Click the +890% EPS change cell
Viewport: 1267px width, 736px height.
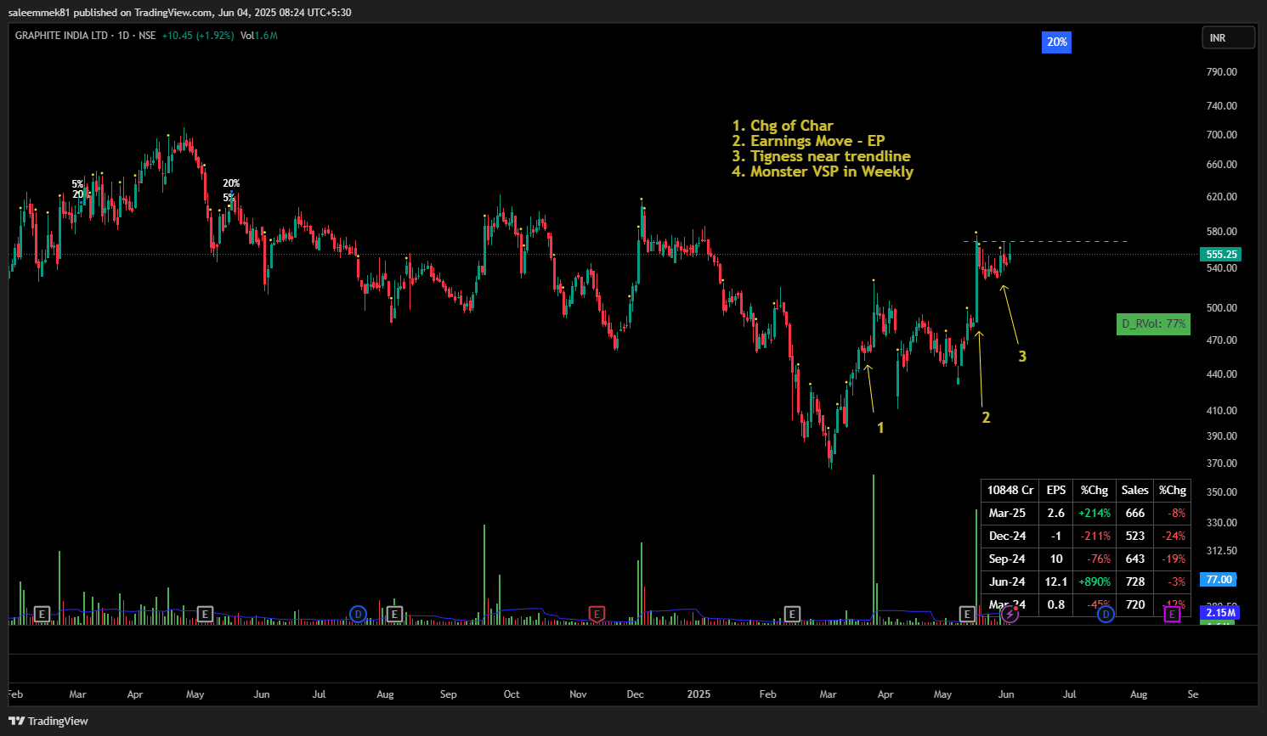click(x=1094, y=581)
